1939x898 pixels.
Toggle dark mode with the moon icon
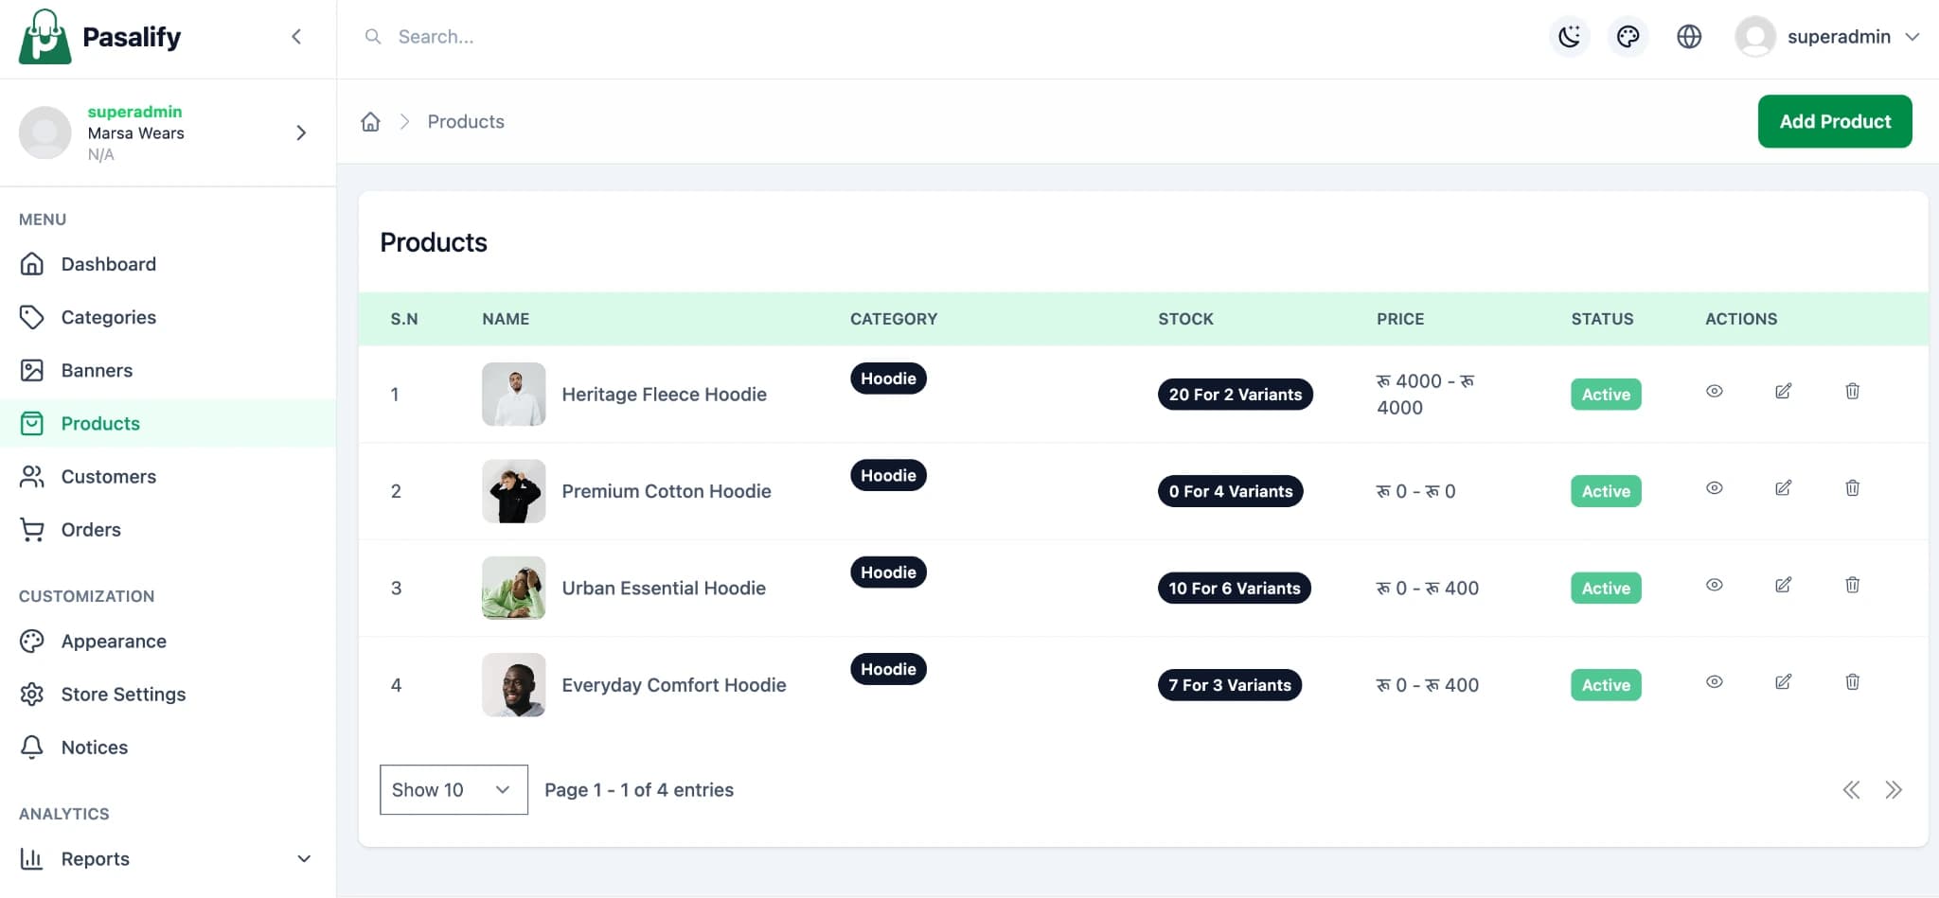tap(1570, 37)
